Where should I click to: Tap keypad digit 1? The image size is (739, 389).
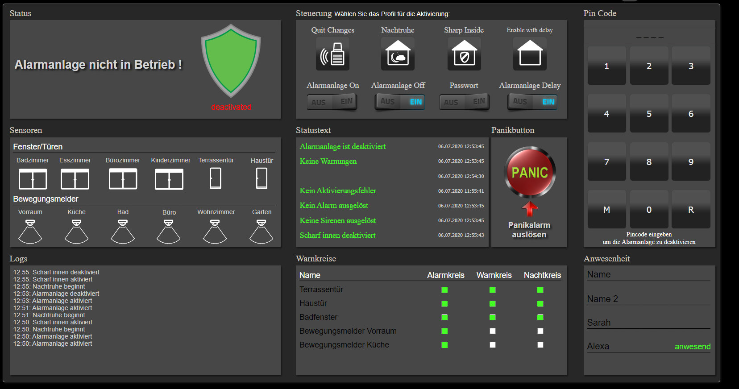pyautogui.click(x=606, y=66)
